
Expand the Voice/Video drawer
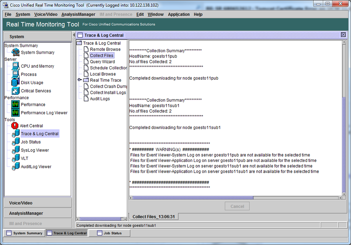point(38,203)
